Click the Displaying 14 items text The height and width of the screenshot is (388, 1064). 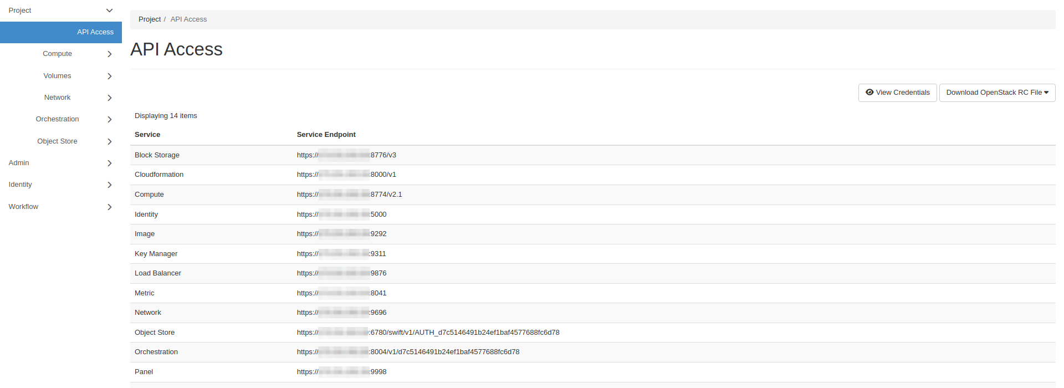click(166, 116)
